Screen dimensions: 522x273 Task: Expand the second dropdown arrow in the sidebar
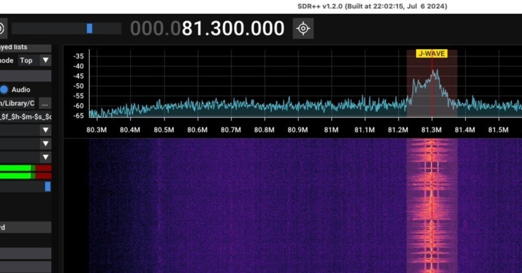[x=45, y=143]
